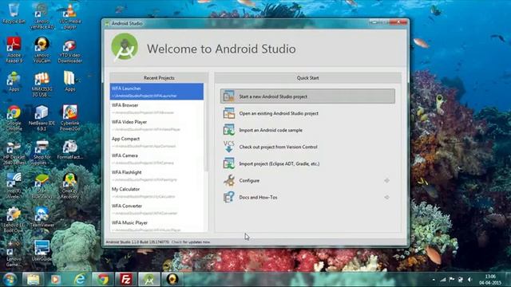Select WFA Camera recent project

pos(156,159)
